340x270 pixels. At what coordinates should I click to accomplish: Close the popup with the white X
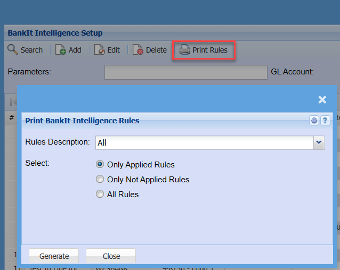click(x=322, y=100)
